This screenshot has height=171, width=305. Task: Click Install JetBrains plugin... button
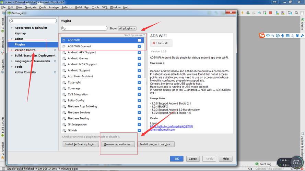point(81,144)
